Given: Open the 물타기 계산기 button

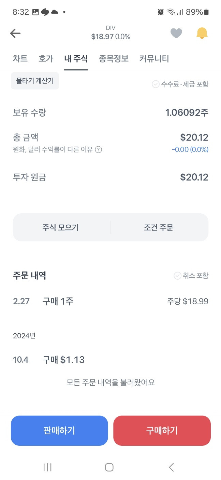Looking at the screenshot, I should 35,81.
